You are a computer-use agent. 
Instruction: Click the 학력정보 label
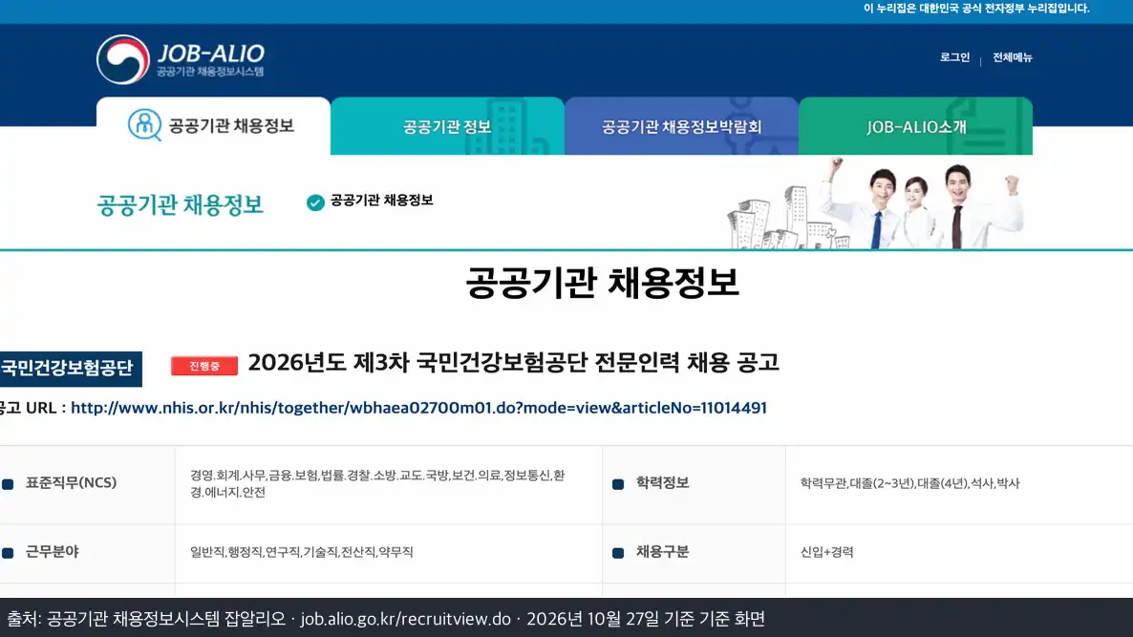[662, 482]
